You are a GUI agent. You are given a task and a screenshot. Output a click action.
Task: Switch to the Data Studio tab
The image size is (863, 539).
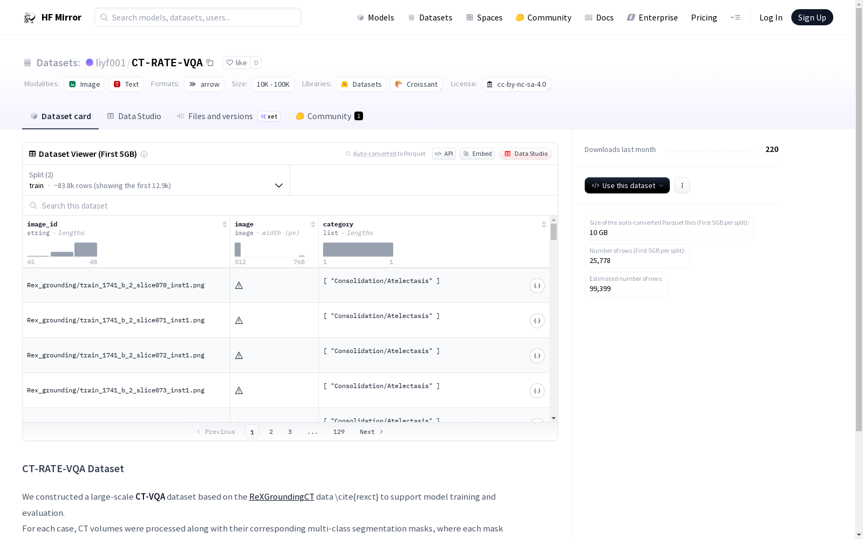[x=134, y=116]
